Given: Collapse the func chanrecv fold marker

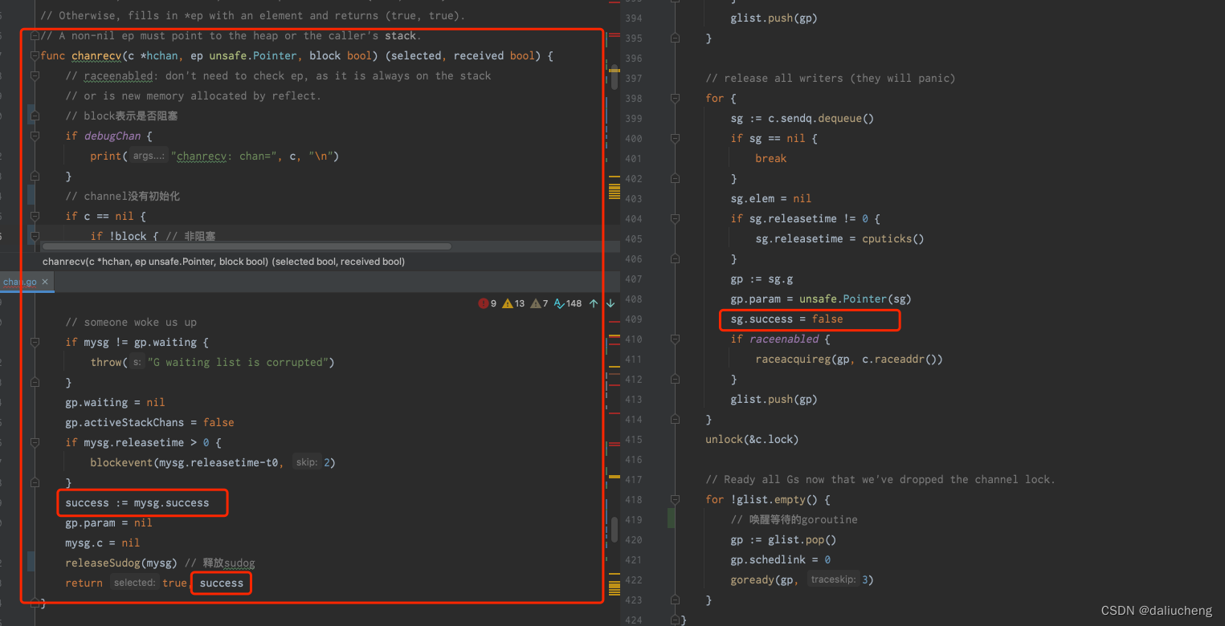Looking at the screenshot, I should [35, 55].
